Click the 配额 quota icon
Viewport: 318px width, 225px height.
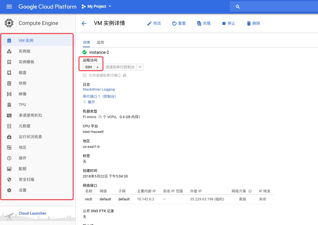[x=9, y=169]
